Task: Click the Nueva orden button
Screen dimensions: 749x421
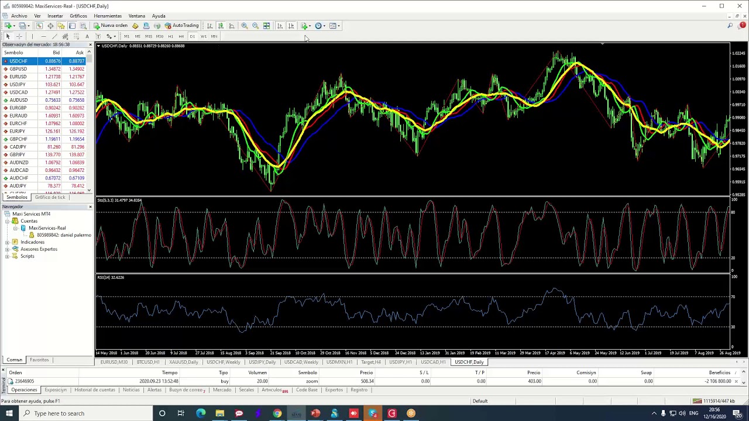Action: [x=111, y=26]
